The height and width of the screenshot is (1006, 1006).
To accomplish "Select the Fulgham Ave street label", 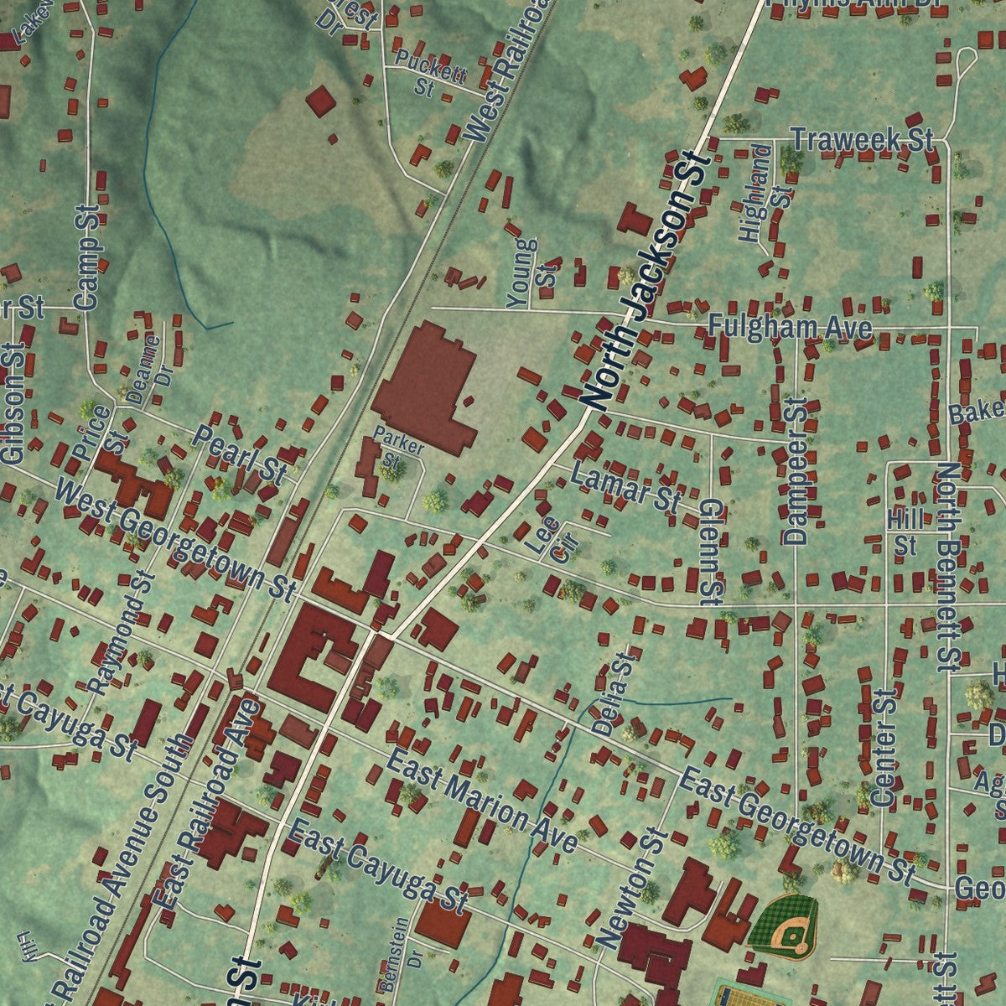I will (790, 327).
